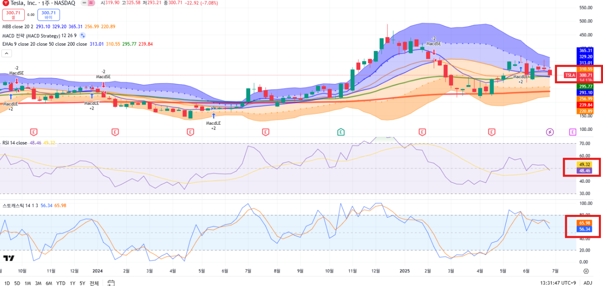Screen dimensions: 603x286
Task: Set the chart range to 1Y
Action: (73, 283)
